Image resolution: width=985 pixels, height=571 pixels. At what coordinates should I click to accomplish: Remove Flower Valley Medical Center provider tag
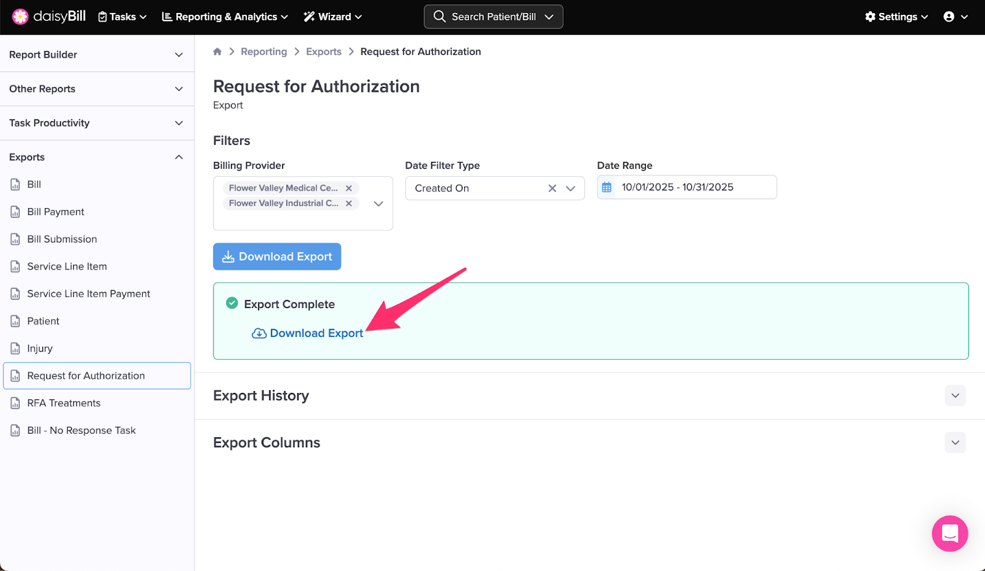point(348,188)
